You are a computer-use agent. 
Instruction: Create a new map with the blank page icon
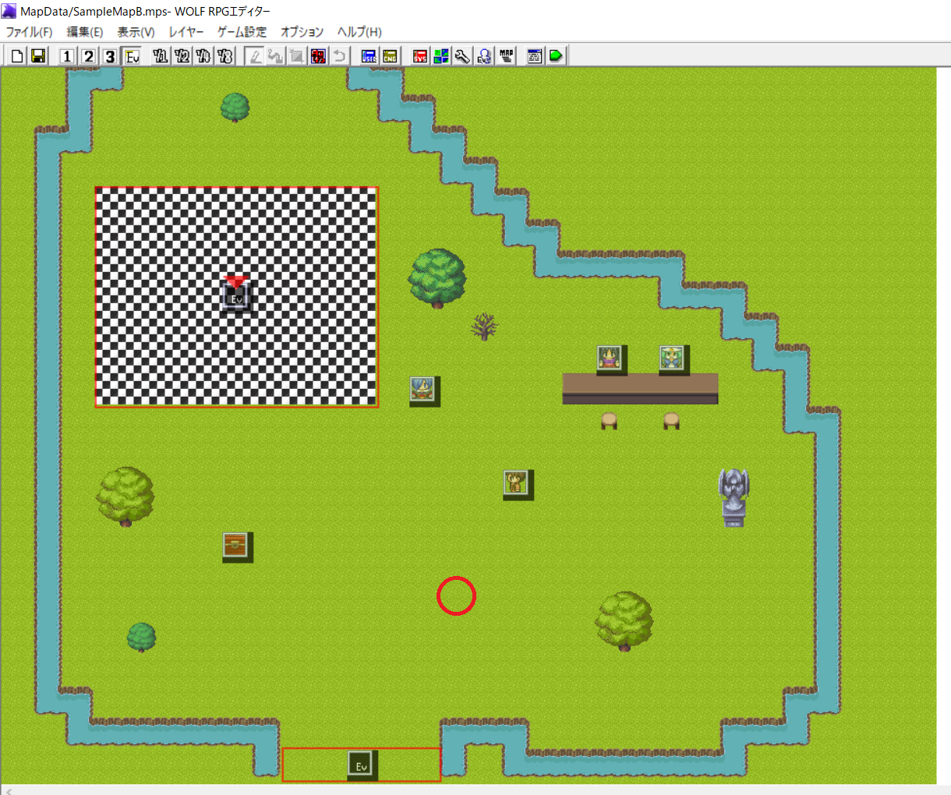(17, 56)
